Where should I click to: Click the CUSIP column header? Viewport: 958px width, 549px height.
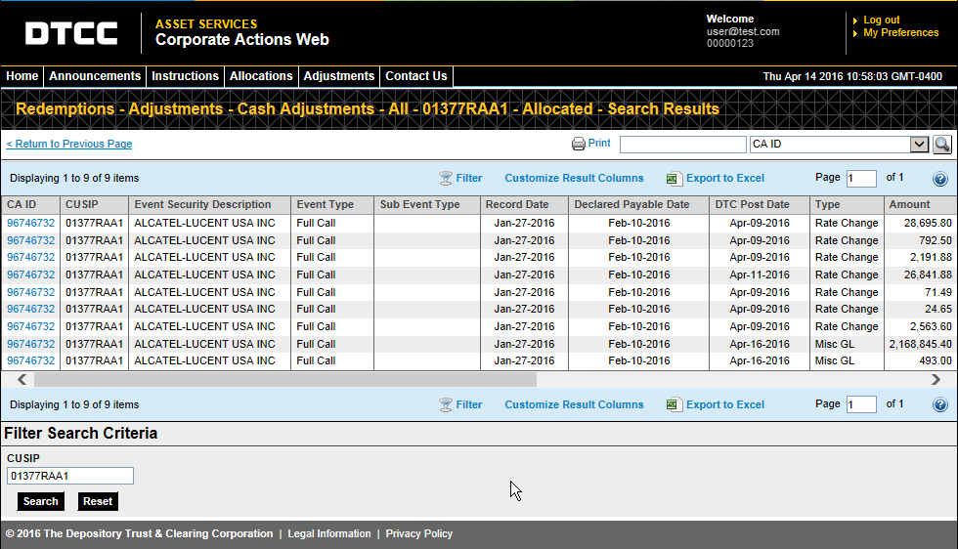tap(94, 204)
